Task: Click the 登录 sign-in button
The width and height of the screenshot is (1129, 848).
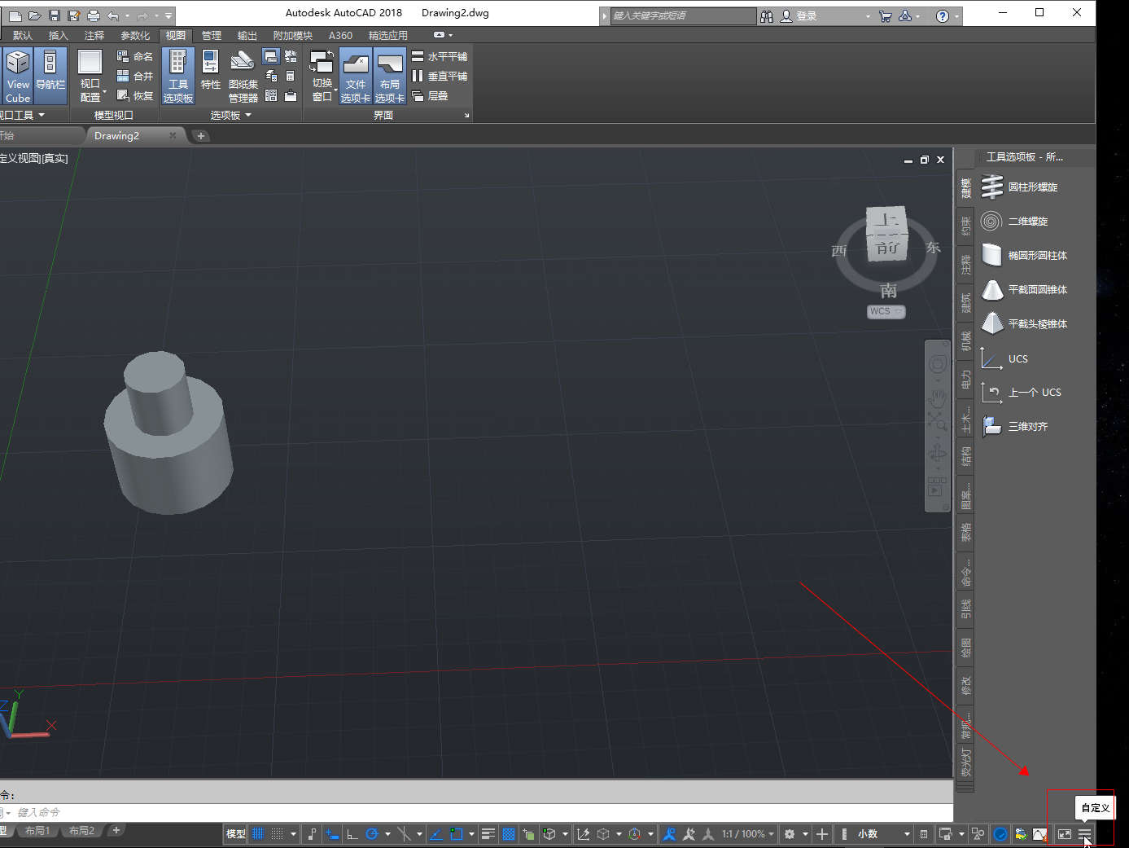Action: pyautogui.click(x=806, y=16)
